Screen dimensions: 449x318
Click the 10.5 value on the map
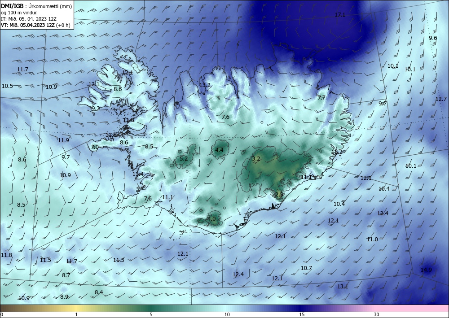7,86
